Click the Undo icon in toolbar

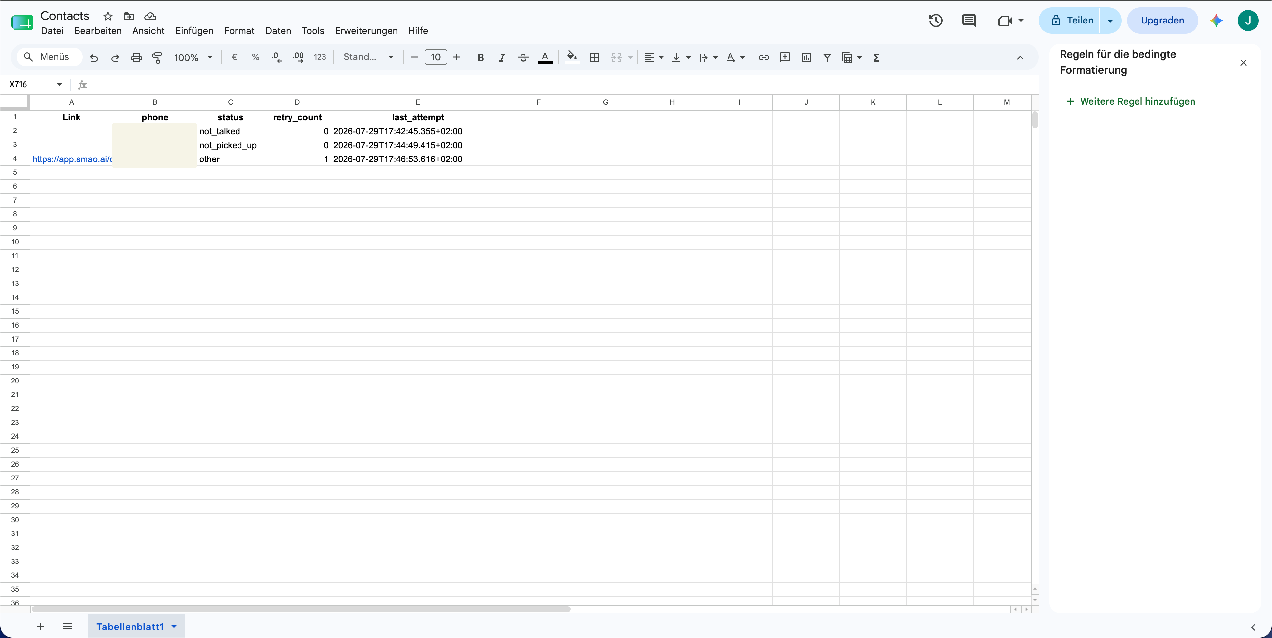[x=94, y=58]
